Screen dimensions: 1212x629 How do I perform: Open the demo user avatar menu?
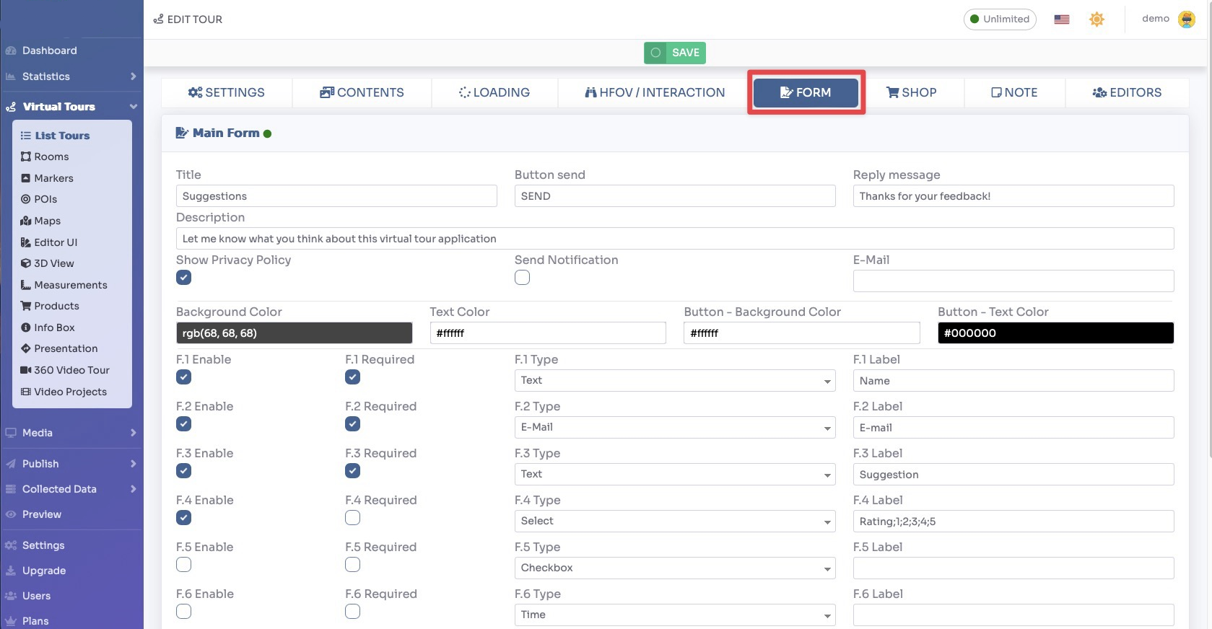click(1187, 19)
